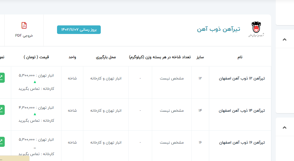Open تیرآهن ۱۶ ذوب آهن اصفهان product link
This screenshot has height=161, width=294.
pos(242,142)
